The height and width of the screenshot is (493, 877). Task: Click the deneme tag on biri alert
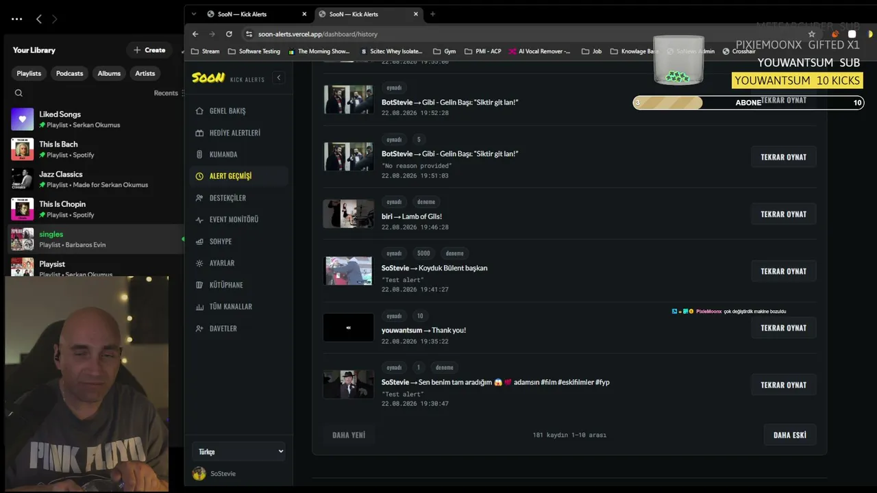pos(426,202)
